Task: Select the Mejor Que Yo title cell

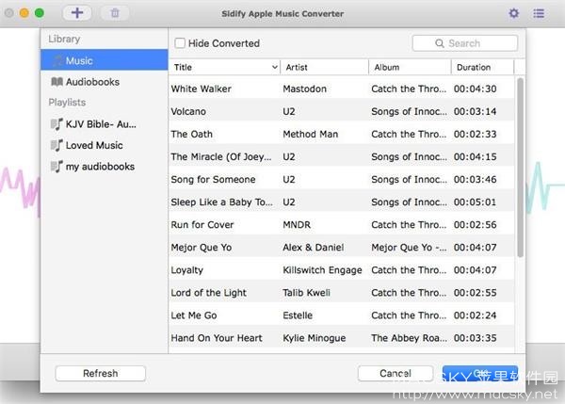Action: pyautogui.click(x=202, y=248)
